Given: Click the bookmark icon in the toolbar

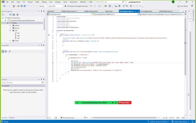Looking at the screenshot, I should [x=131, y=6].
